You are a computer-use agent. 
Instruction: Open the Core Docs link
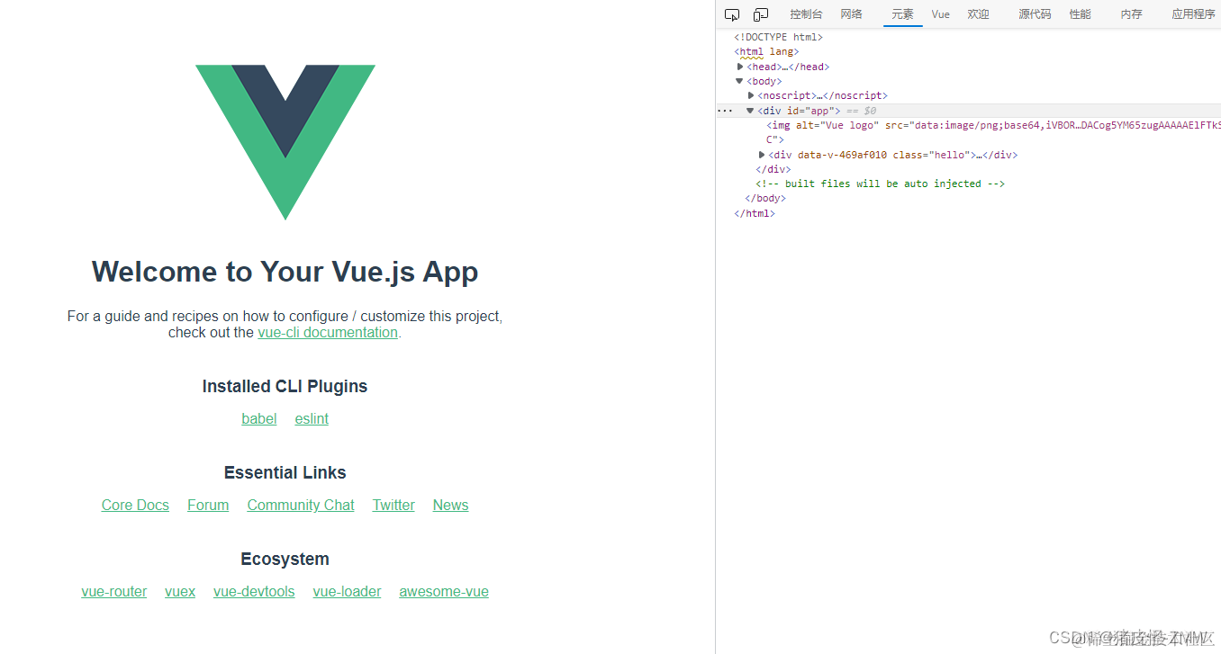pyautogui.click(x=135, y=505)
